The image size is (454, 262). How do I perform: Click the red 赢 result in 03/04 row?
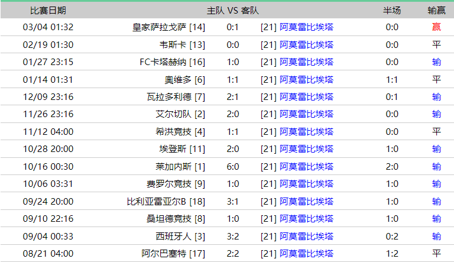[x=436, y=27]
